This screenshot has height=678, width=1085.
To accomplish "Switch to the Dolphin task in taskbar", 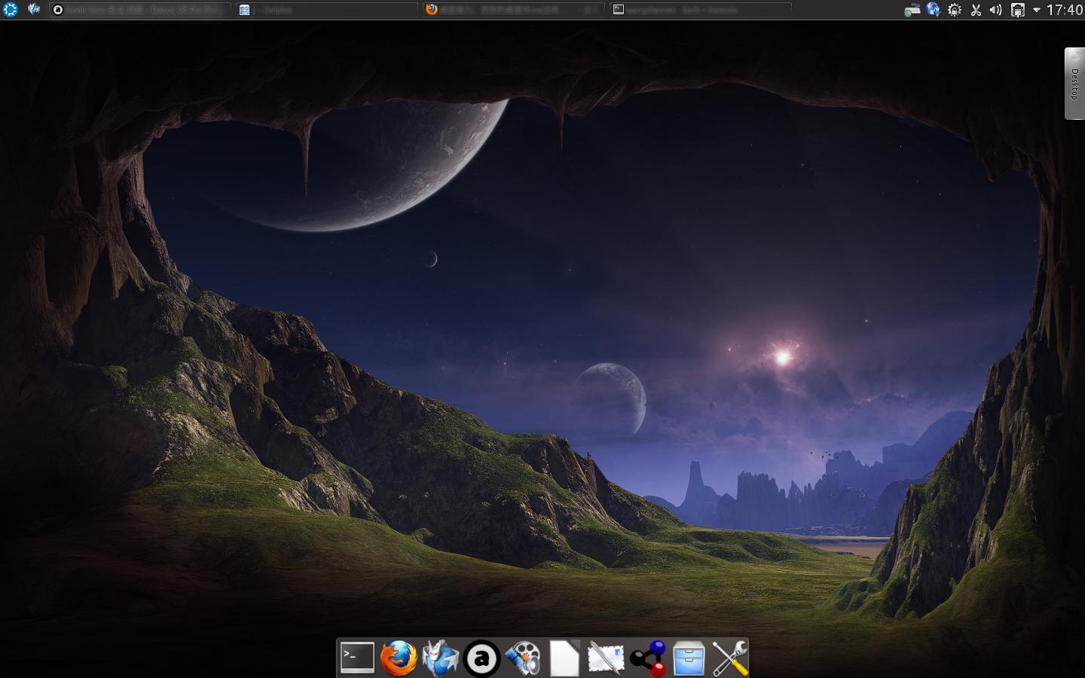I will tap(326, 10).
